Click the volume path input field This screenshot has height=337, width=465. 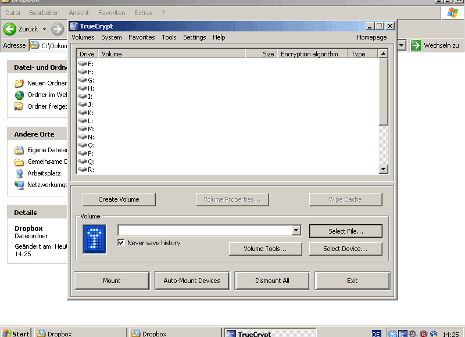(205, 230)
